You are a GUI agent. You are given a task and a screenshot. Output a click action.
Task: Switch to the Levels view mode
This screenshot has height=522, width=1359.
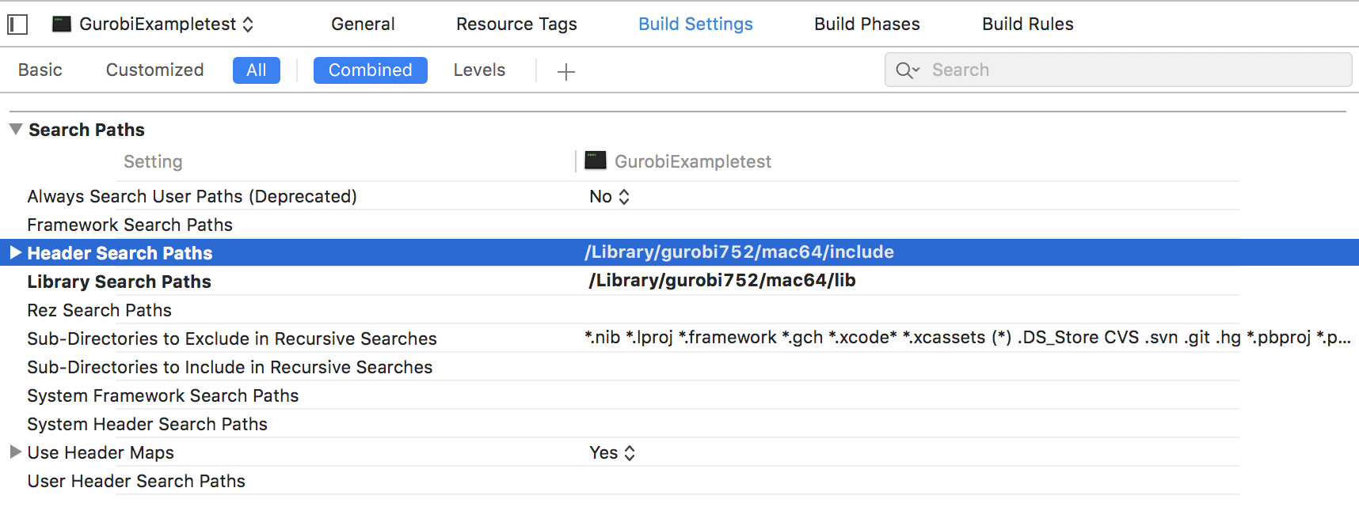coord(479,70)
